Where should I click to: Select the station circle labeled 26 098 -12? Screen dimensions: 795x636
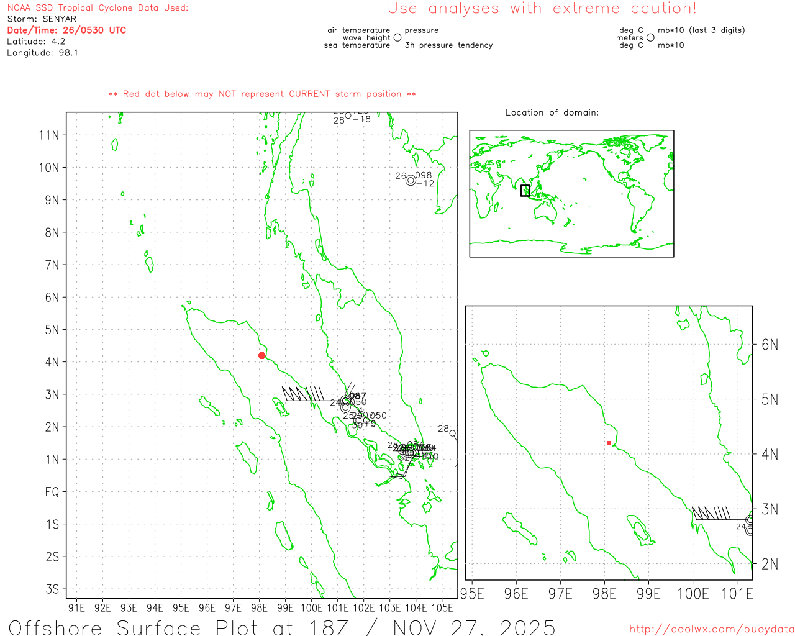pyautogui.click(x=411, y=180)
